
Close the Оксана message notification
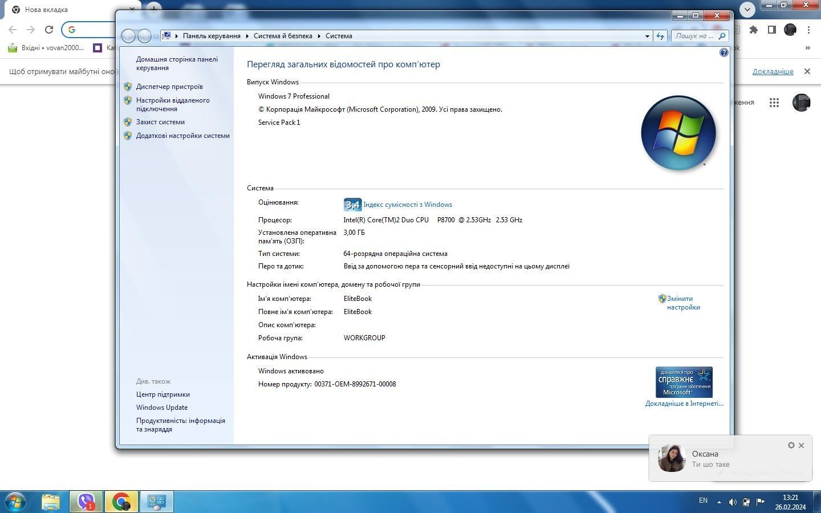[802, 445]
